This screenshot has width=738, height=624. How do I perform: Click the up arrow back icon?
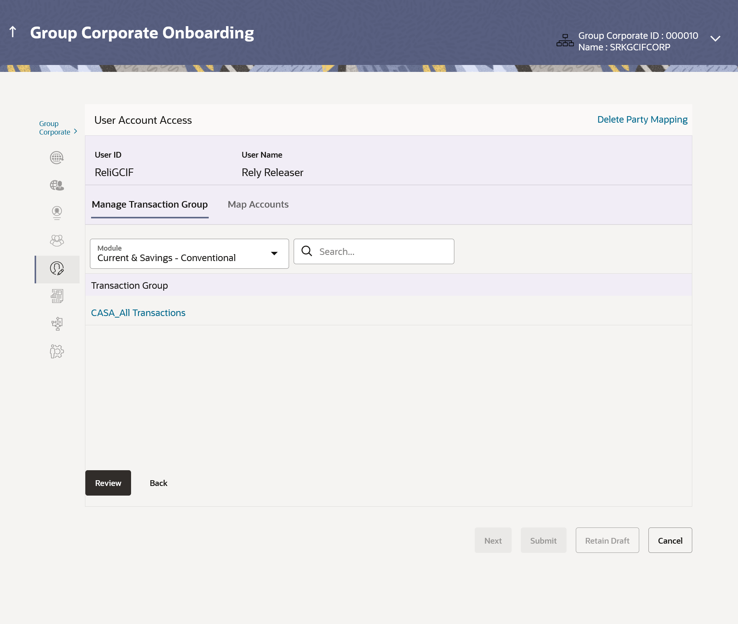click(13, 32)
